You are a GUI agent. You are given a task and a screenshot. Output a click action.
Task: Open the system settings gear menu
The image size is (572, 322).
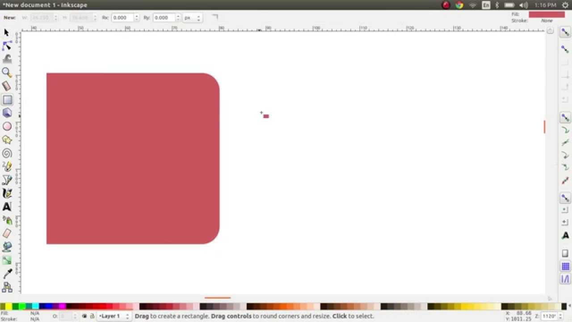pos(565,5)
